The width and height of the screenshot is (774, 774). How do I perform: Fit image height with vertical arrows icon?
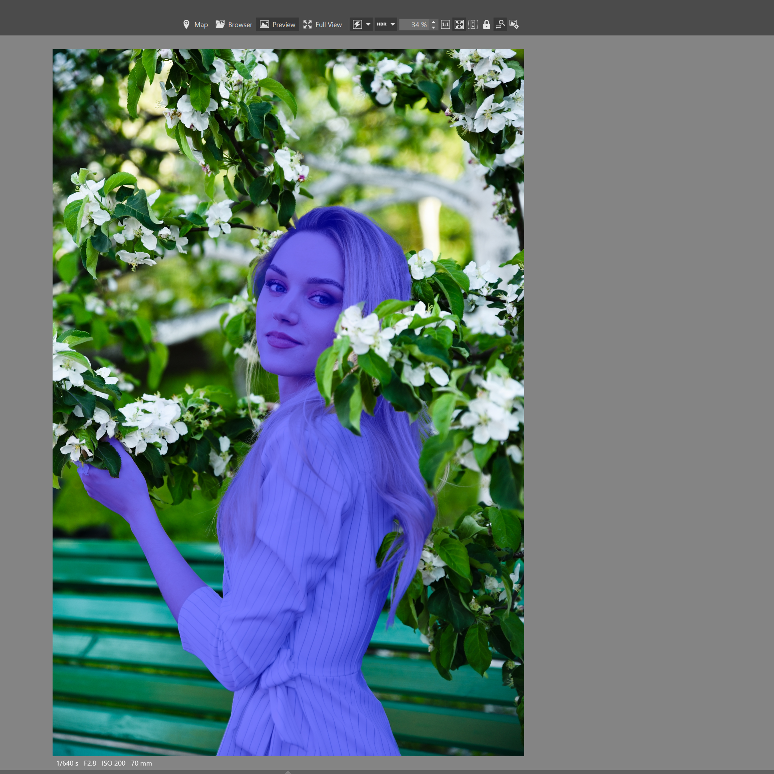point(473,25)
